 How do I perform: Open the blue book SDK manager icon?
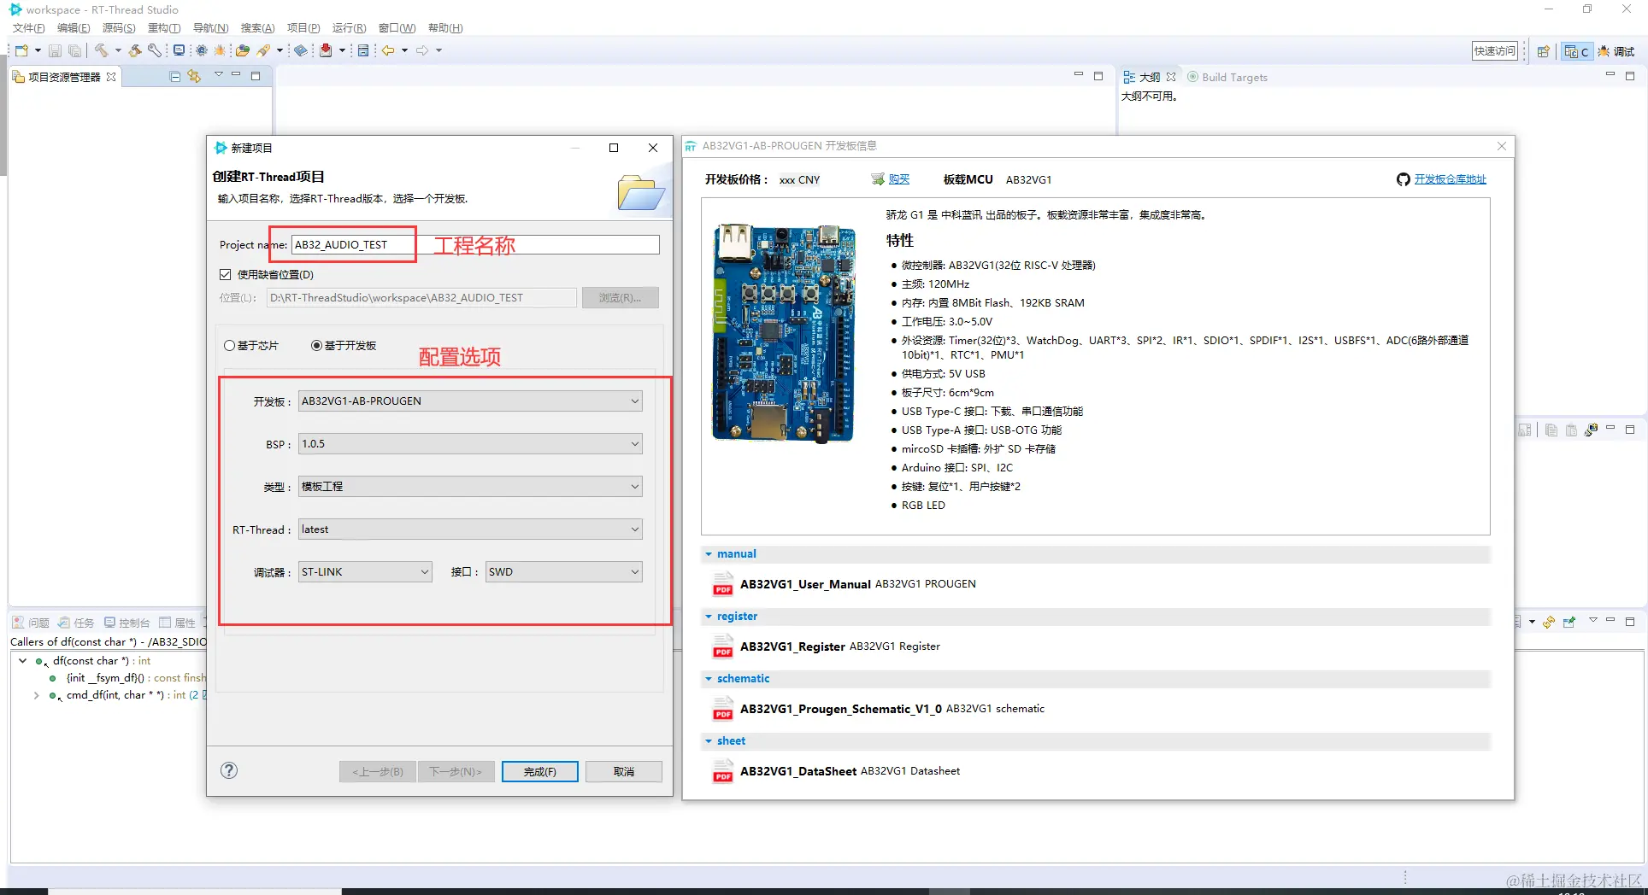301,50
